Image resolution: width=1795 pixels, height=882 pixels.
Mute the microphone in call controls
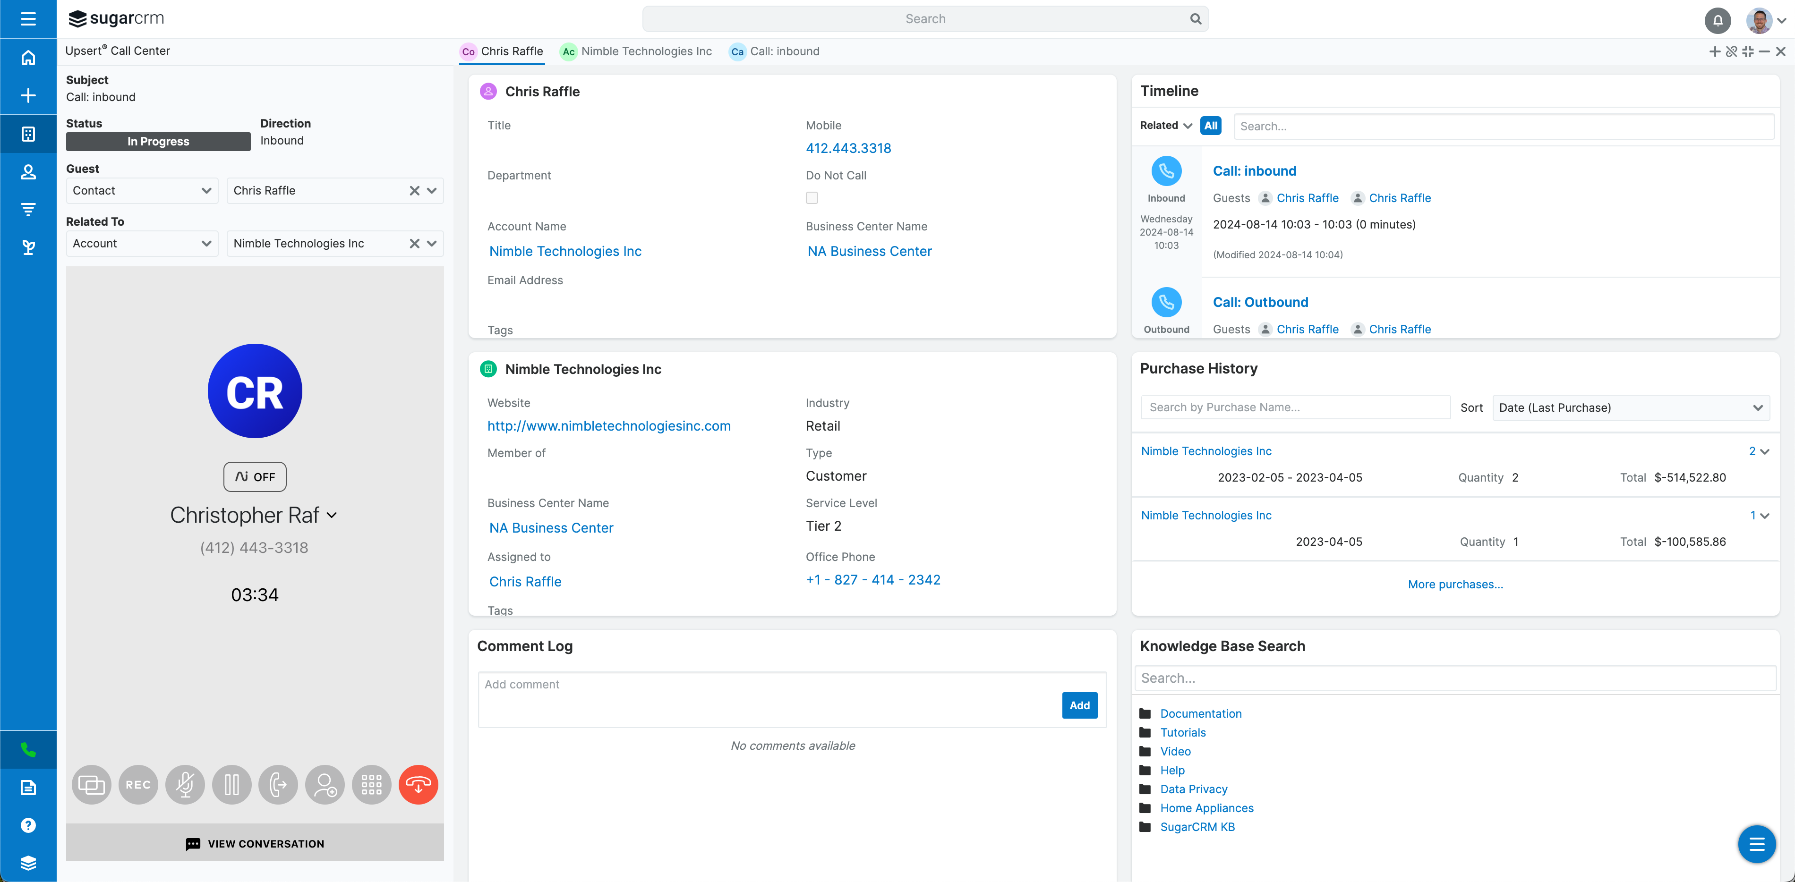tap(185, 785)
